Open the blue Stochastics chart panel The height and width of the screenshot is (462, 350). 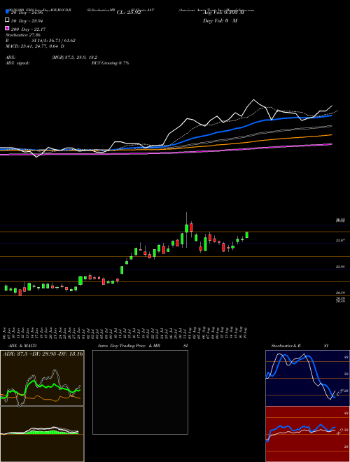[307, 378]
